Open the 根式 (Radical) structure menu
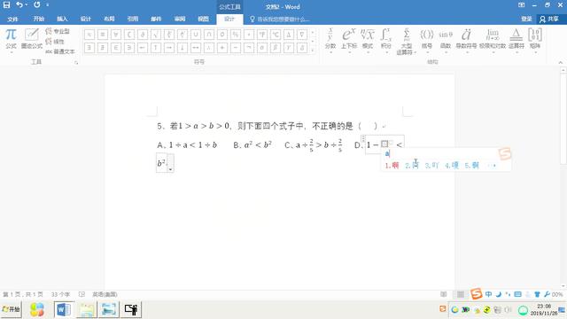567x319 pixels. tap(368, 41)
